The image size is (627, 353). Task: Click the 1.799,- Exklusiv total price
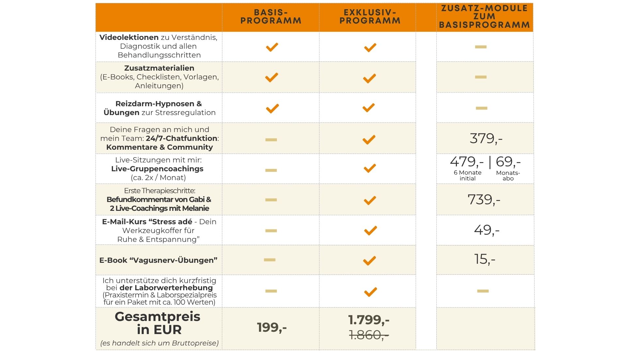pos(369,320)
